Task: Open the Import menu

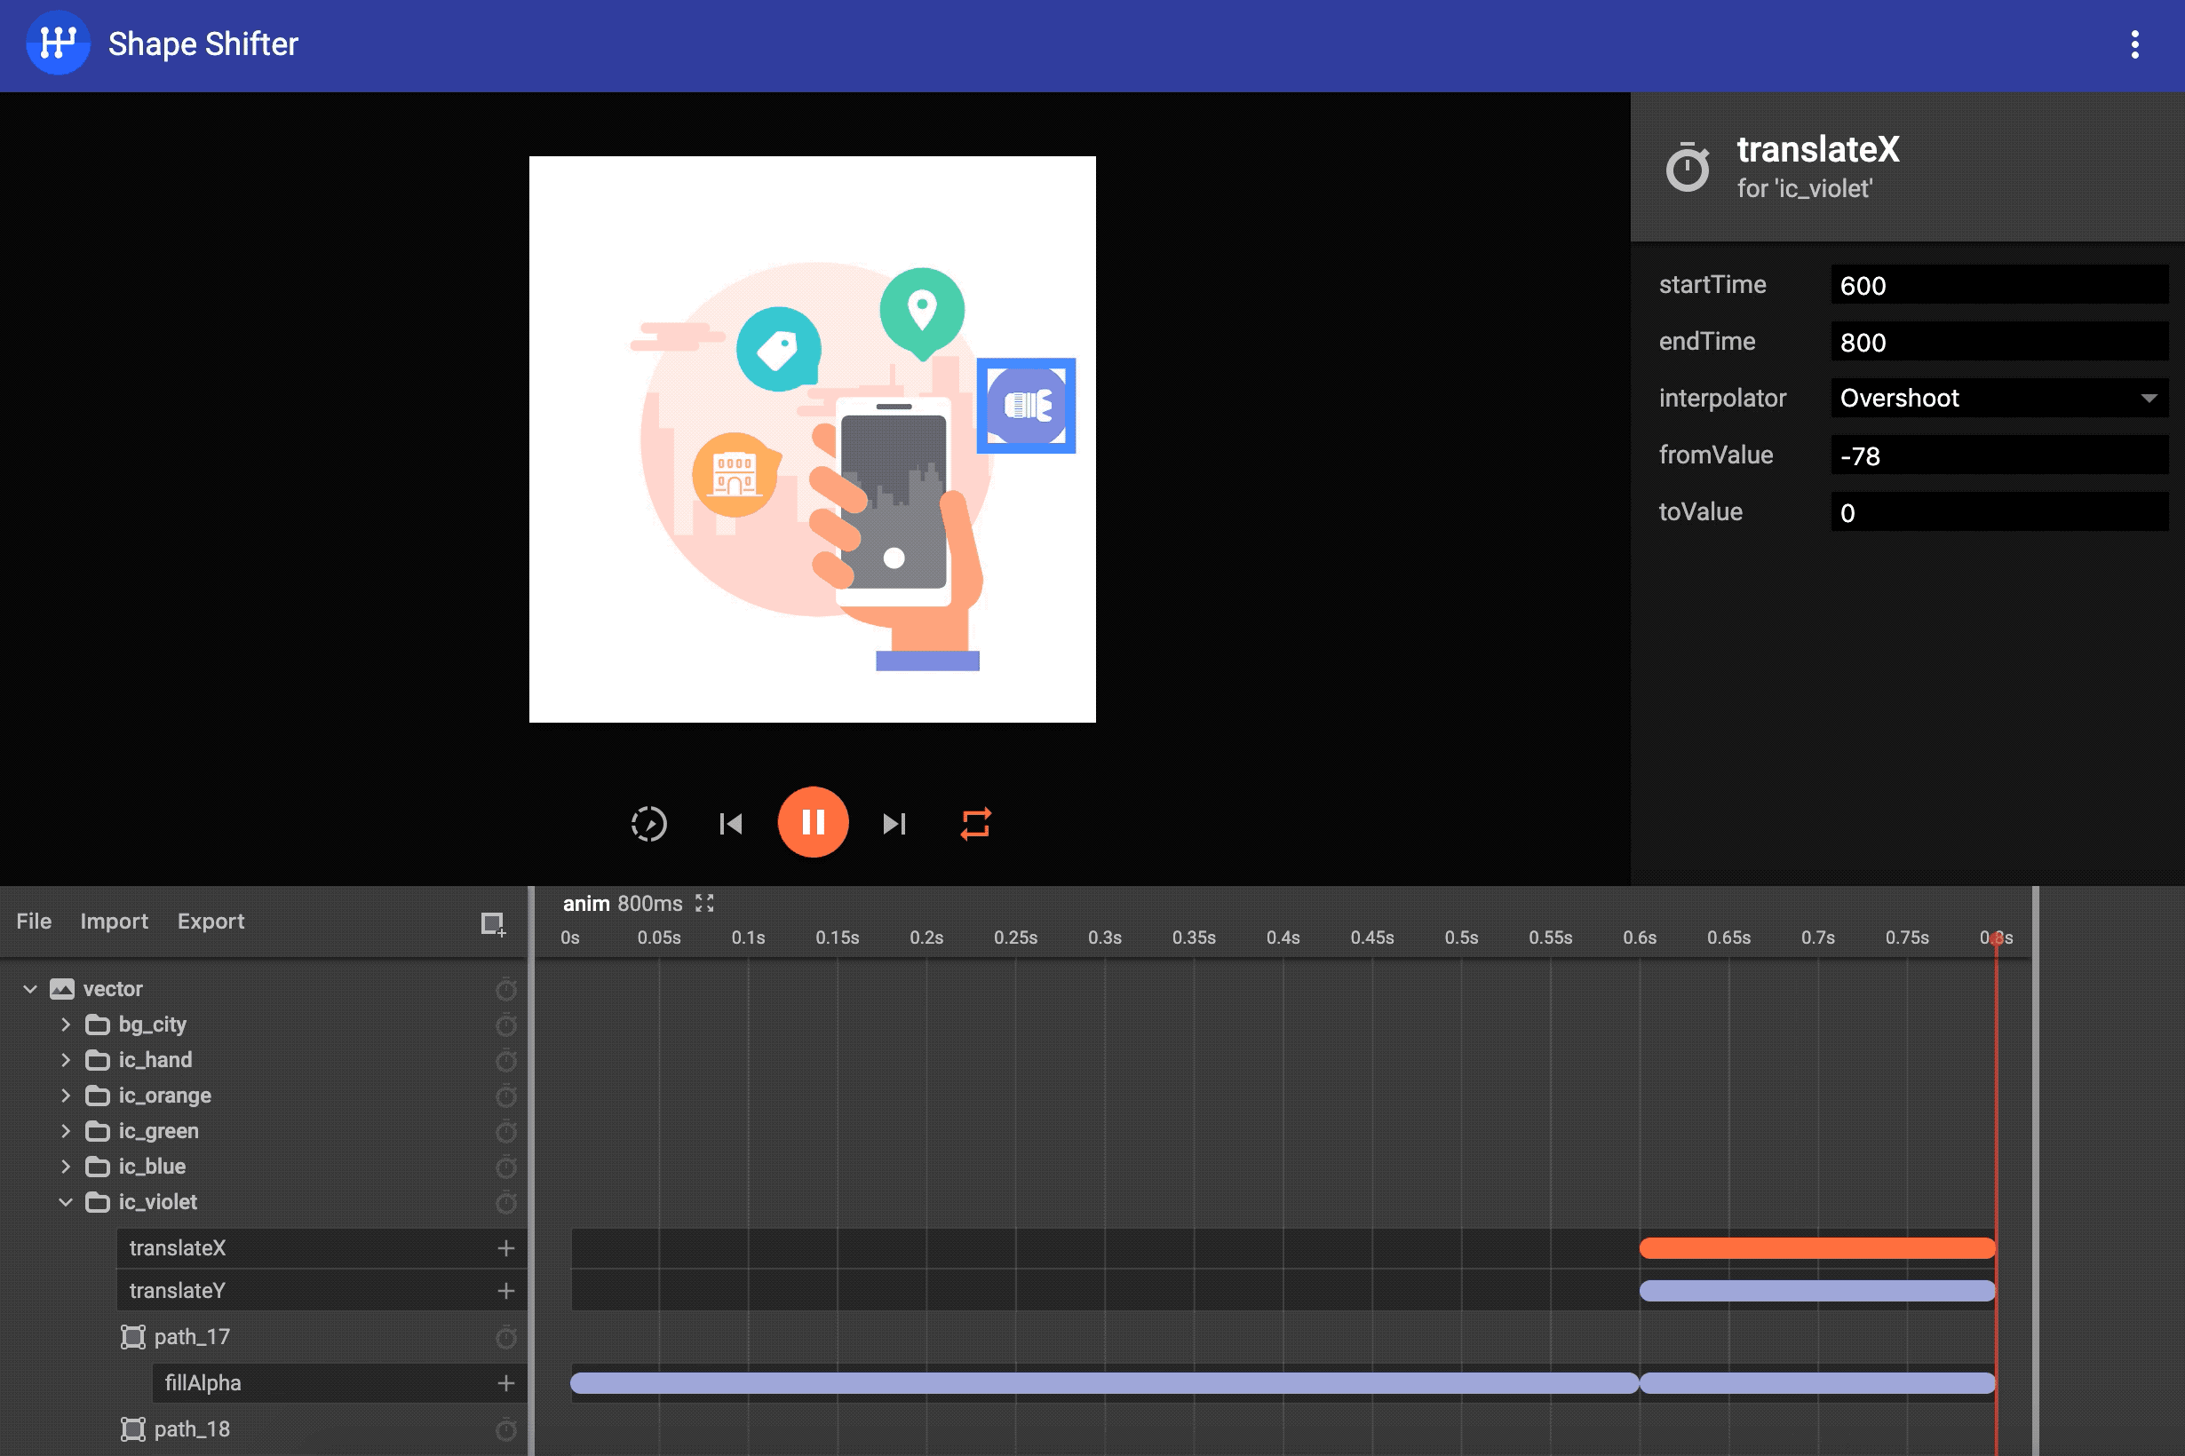Action: coord(115,922)
